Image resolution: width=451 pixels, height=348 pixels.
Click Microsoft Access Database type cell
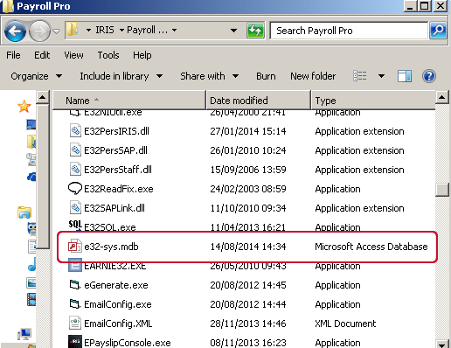(x=371, y=247)
